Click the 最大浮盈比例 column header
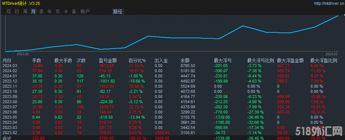 click(x=323, y=60)
